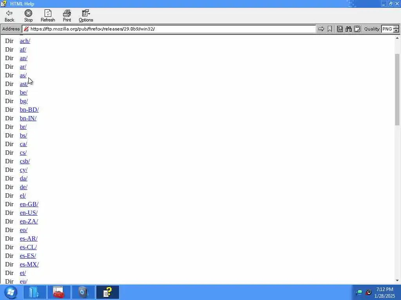The height and width of the screenshot is (300, 401).
Task: Stop loading with the Stop button
Action: click(x=28, y=16)
